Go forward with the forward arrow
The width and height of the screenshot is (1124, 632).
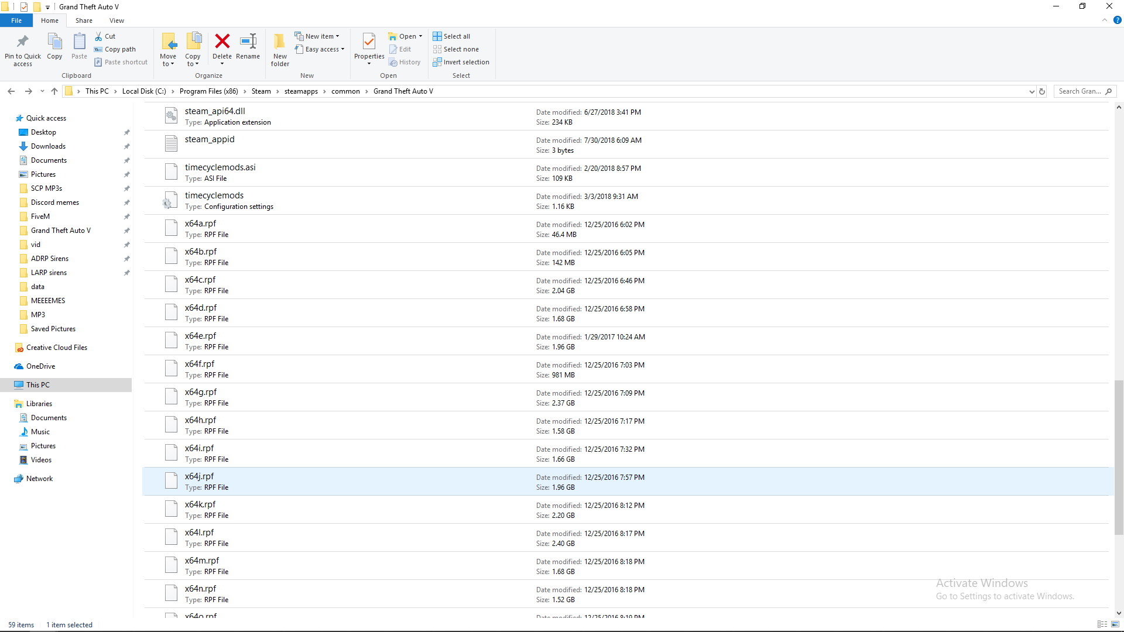pos(28,91)
